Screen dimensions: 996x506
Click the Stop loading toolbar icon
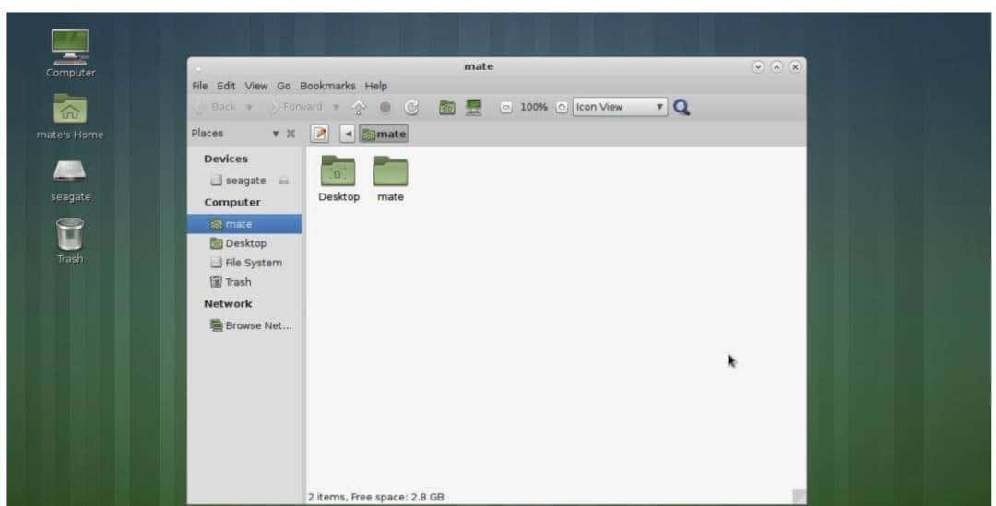pos(385,107)
